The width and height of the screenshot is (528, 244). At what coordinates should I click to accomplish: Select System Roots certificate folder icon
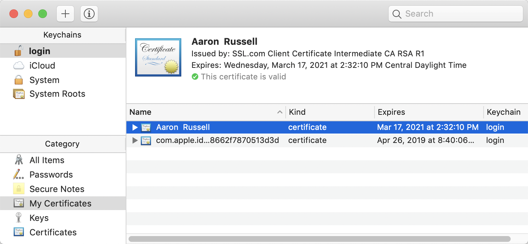18,94
